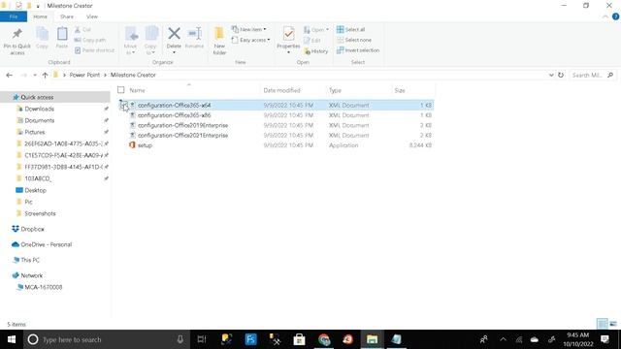
Task: Collapse the ribbon with the chevron
Action: click(x=605, y=16)
